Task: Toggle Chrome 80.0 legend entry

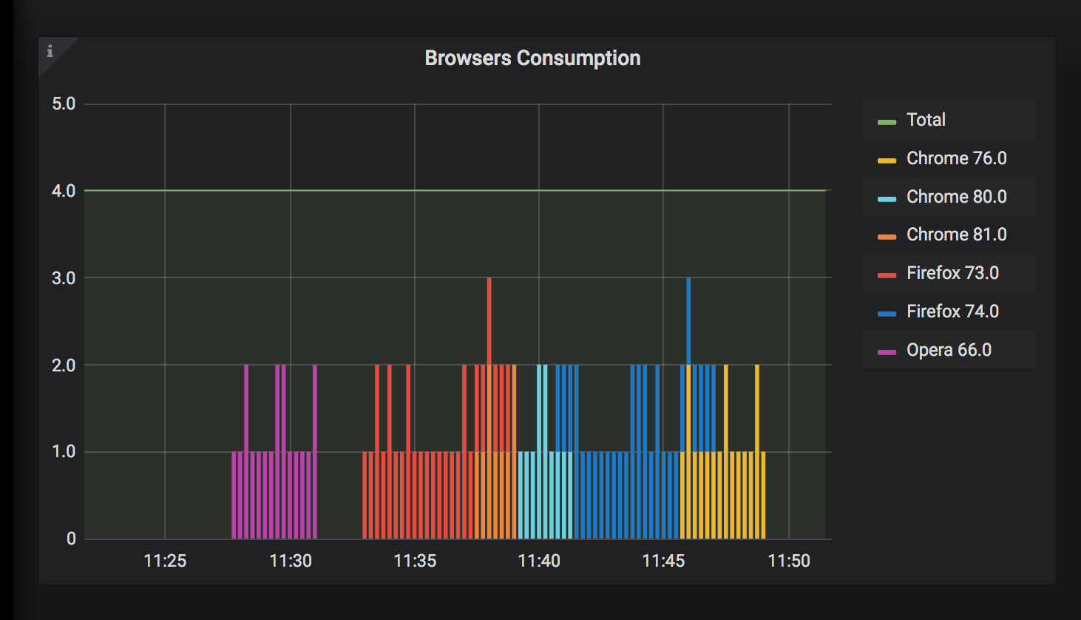Action: tap(956, 197)
